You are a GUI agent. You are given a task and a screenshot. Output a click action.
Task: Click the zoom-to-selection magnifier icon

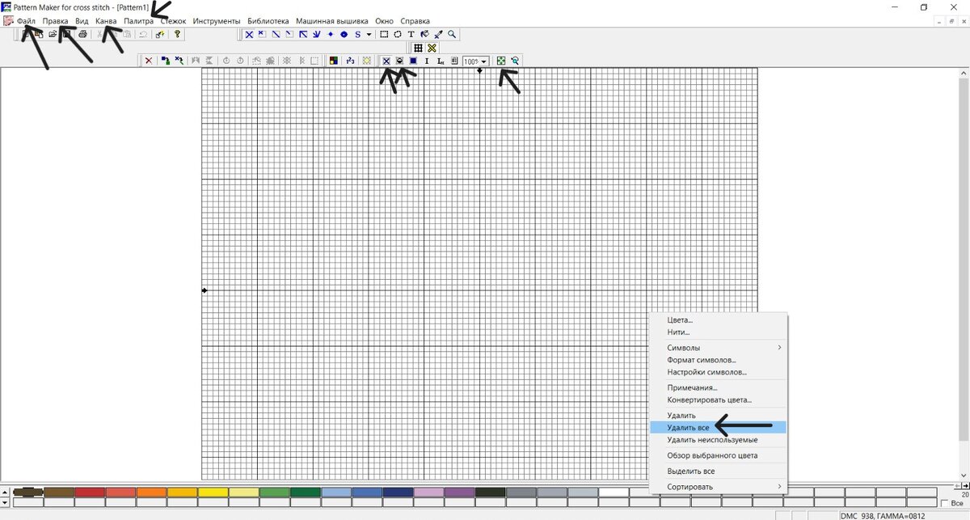[x=514, y=61]
